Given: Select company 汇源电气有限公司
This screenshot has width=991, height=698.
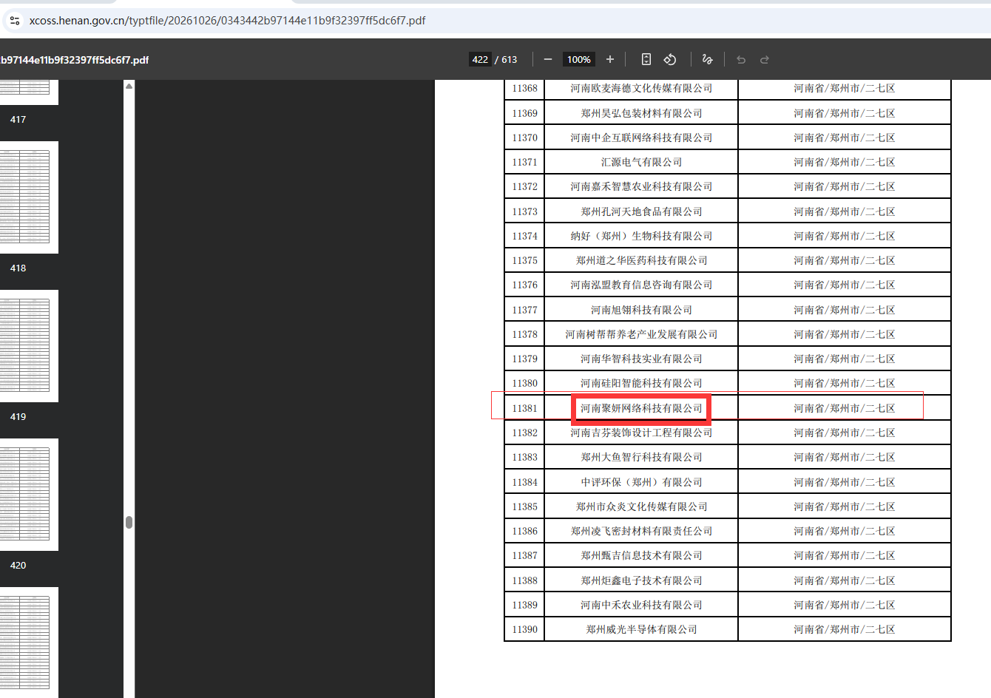Looking at the screenshot, I should [641, 162].
